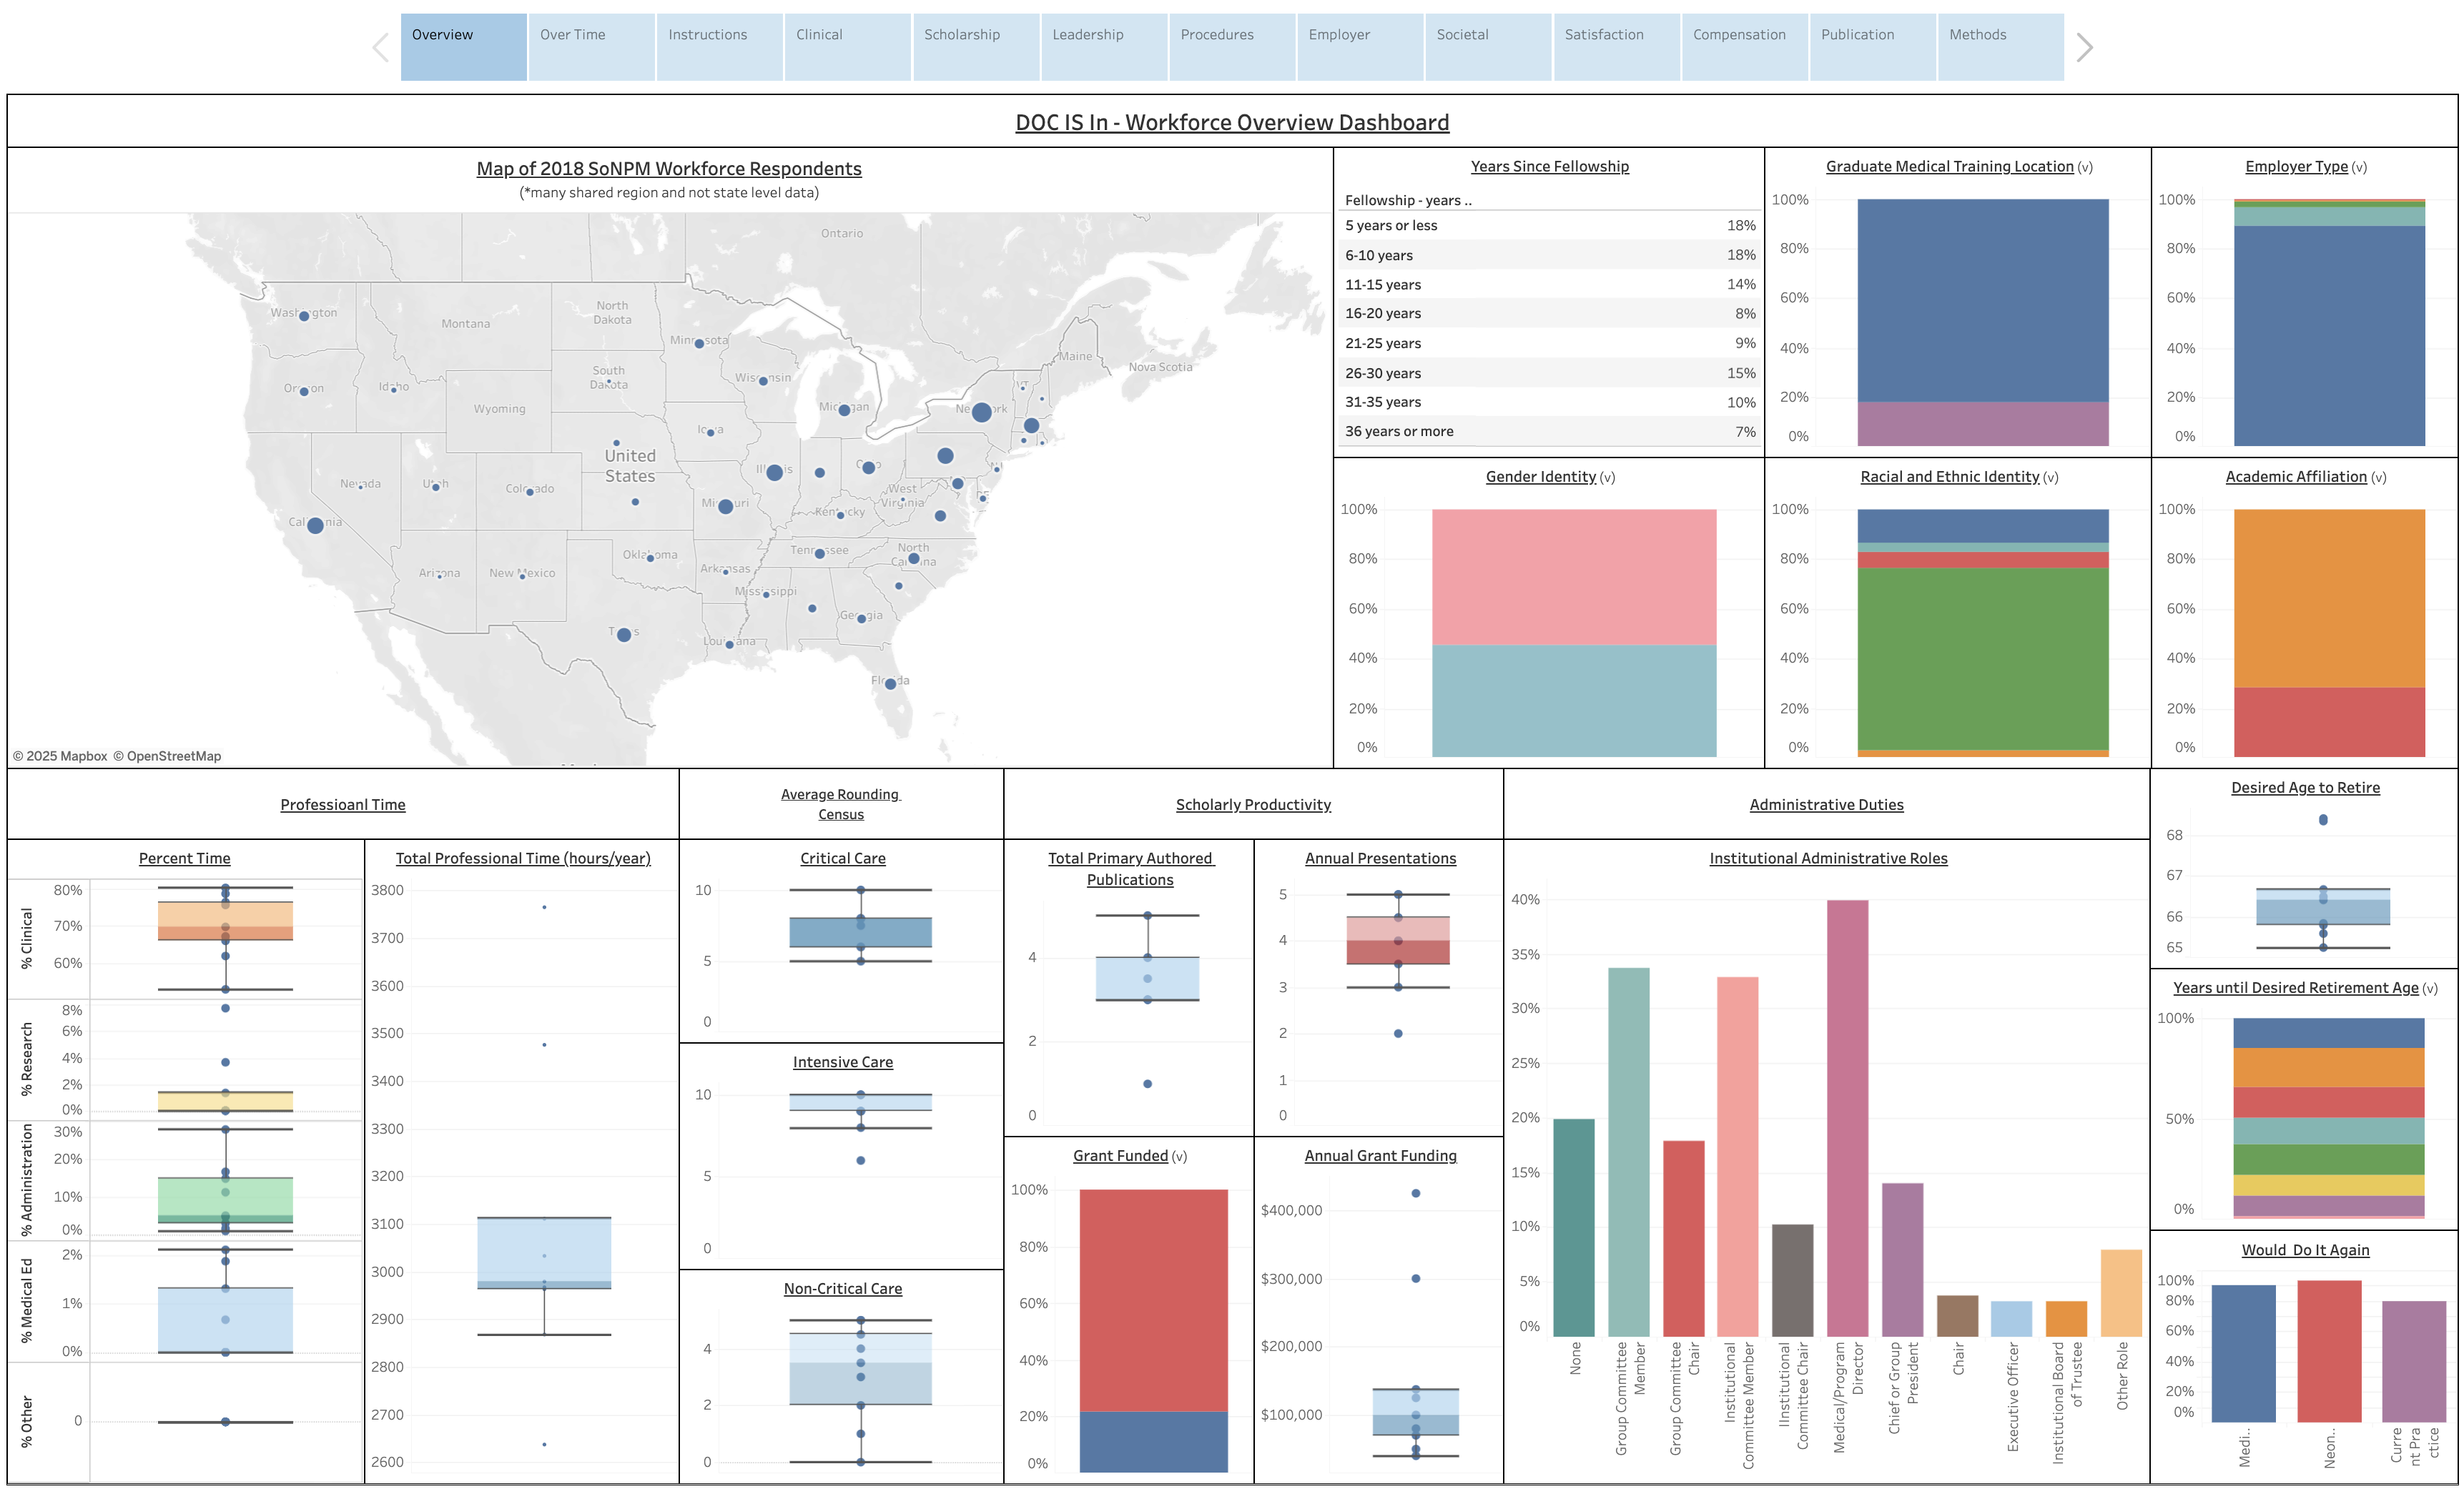
Task: Click the $400,000+ outlier point in Annual Grant Funding
Action: tap(1415, 1193)
